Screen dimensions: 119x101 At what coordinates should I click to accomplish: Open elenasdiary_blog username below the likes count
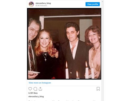pos(36,96)
